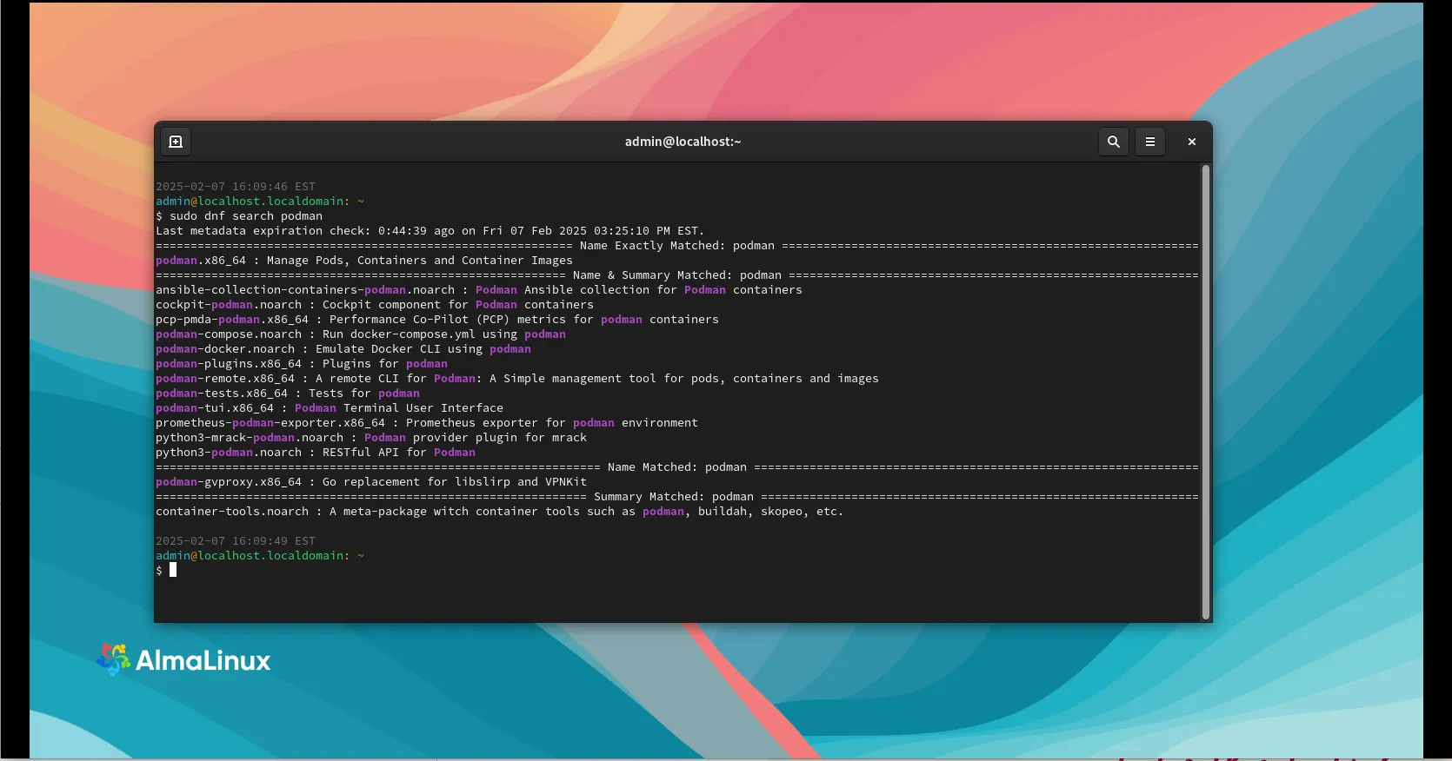The width and height of the screenshot is (1452, 761).
Task: Click the podman-tui.x86_64 result line
Action: coord(330,408)
